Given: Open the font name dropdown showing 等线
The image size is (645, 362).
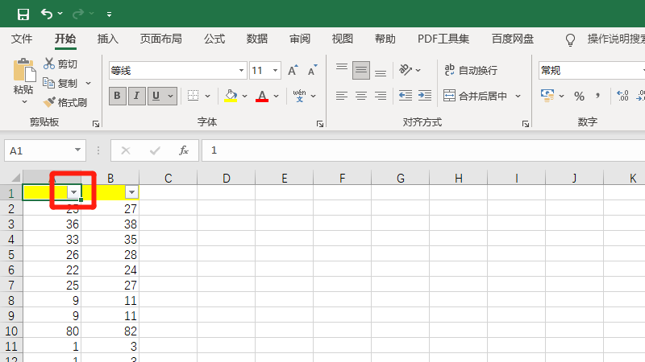Looking at the screenshot, I should tap(176, 71).
